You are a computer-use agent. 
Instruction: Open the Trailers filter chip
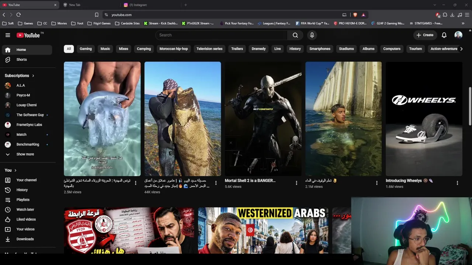pyautogui.click(x=237, y=49)
